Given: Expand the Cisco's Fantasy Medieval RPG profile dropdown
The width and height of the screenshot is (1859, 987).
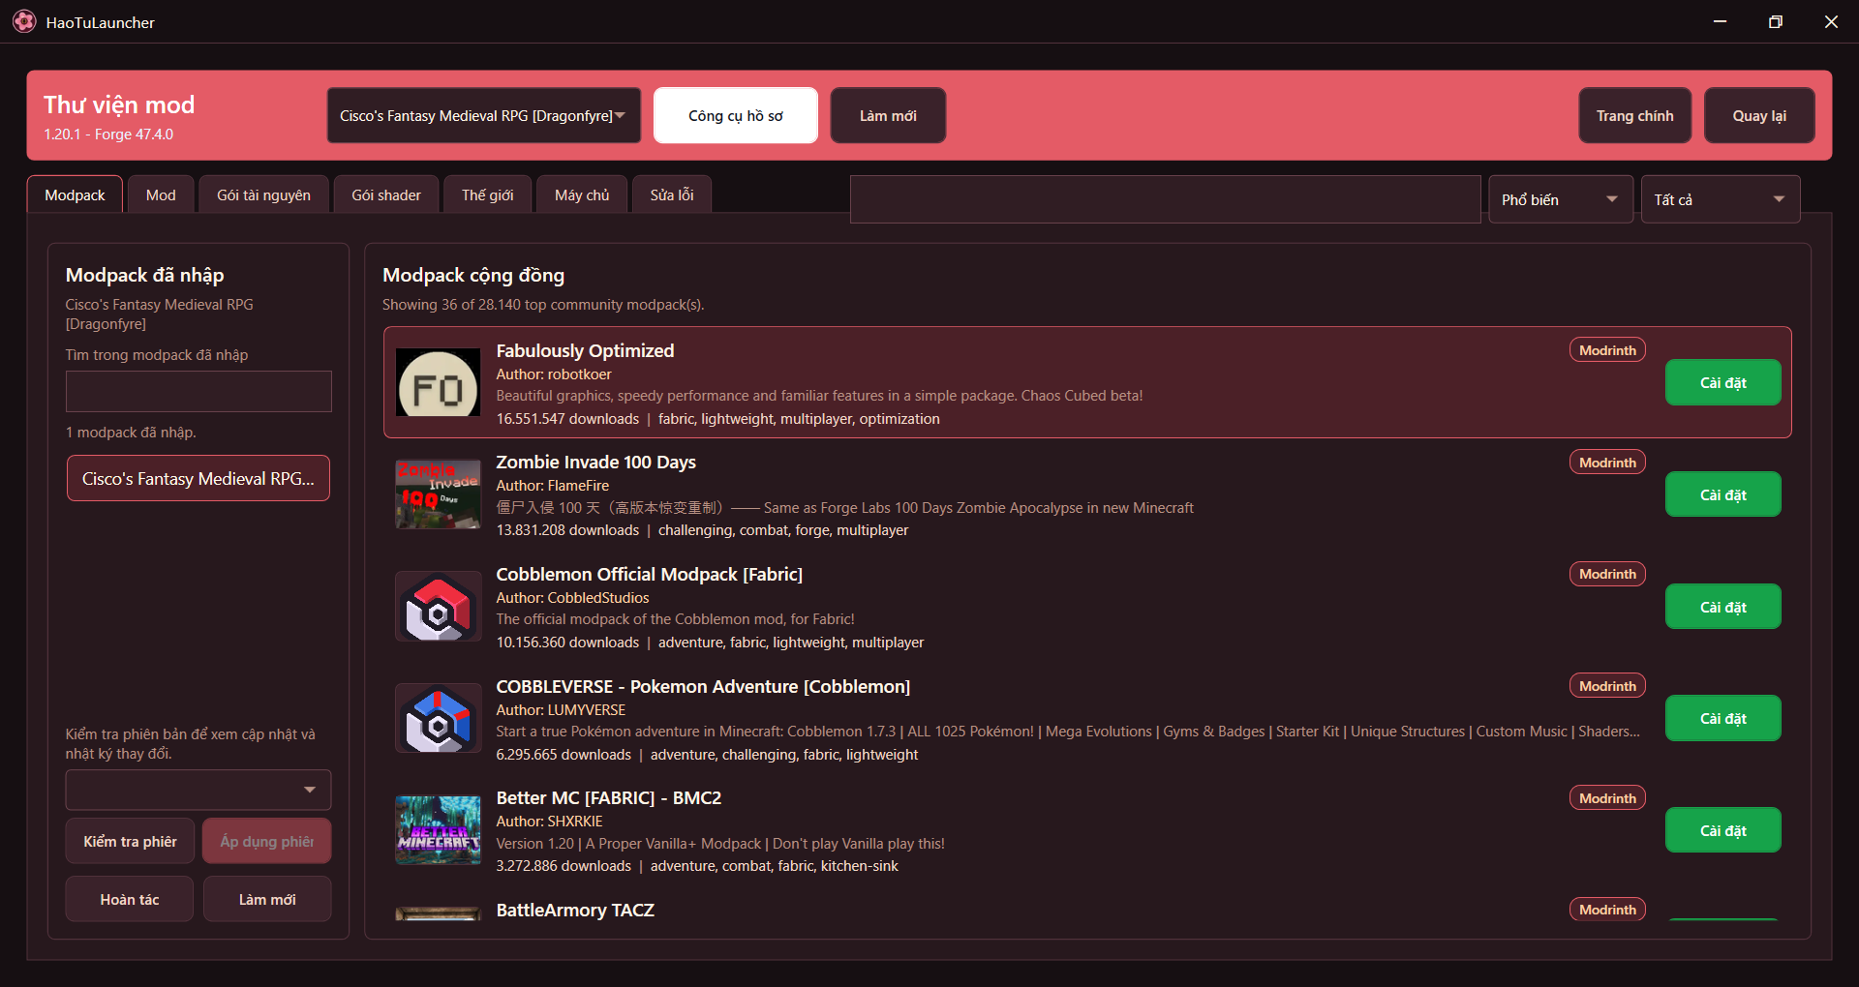Looking at the screenshot, I should [484, 116].
